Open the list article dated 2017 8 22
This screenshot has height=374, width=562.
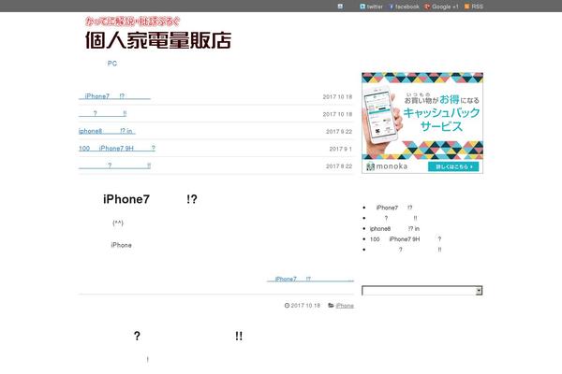pyautogui.click(x=114, y=165)
